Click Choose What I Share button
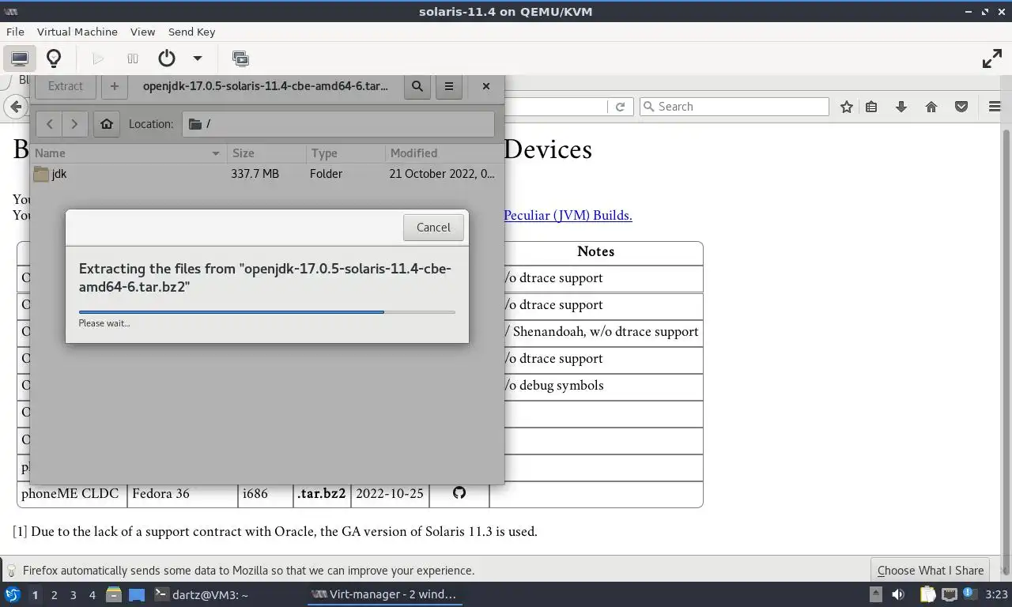Viewport: 1012px width, 607px height. (931, 570)
